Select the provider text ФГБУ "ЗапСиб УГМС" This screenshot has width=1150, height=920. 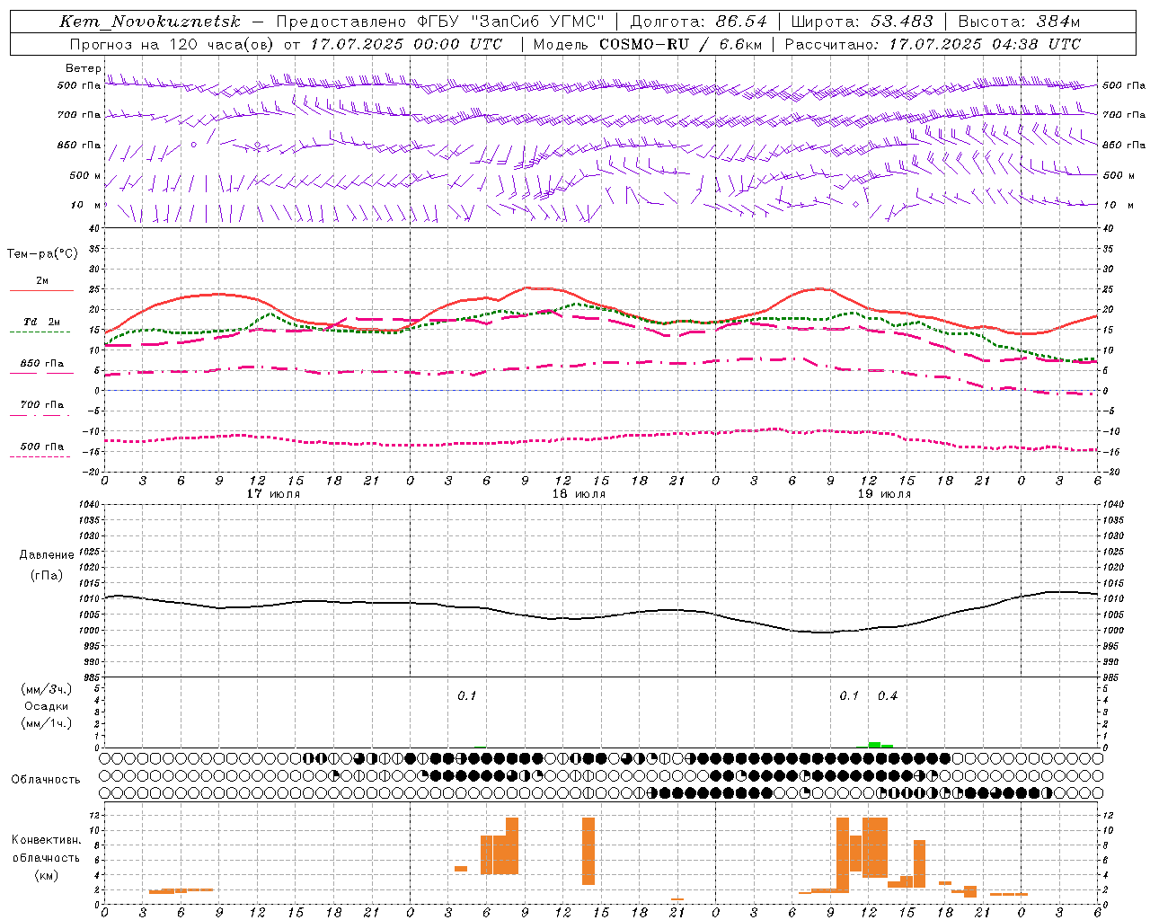[x=511, y=22]
